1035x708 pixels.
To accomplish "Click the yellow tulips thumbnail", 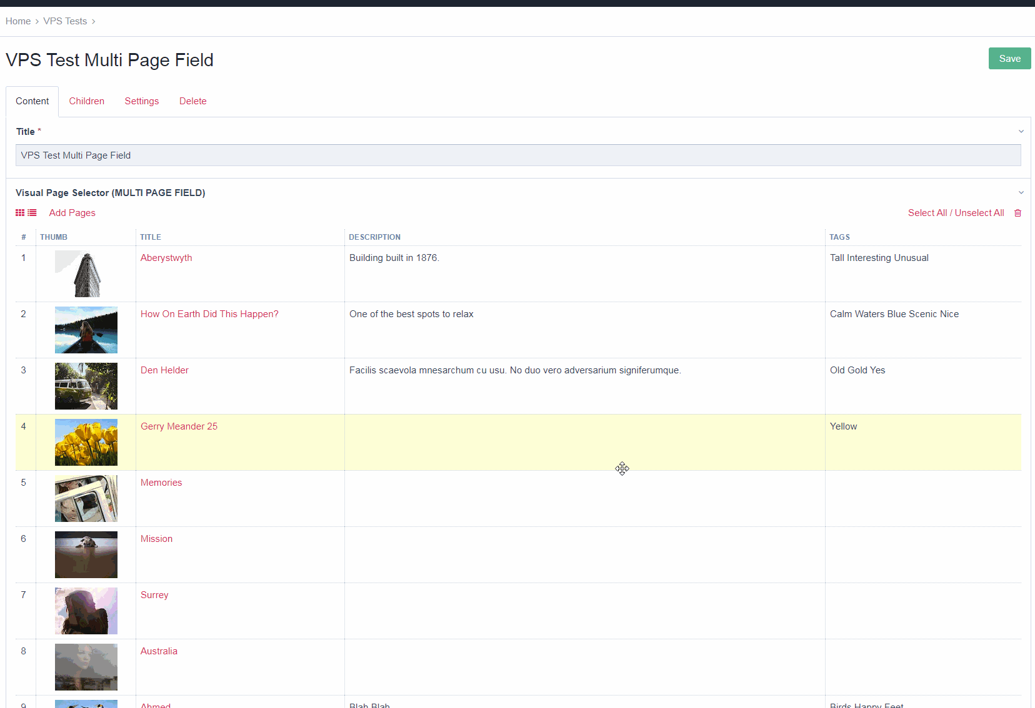I will pos(86,442).
